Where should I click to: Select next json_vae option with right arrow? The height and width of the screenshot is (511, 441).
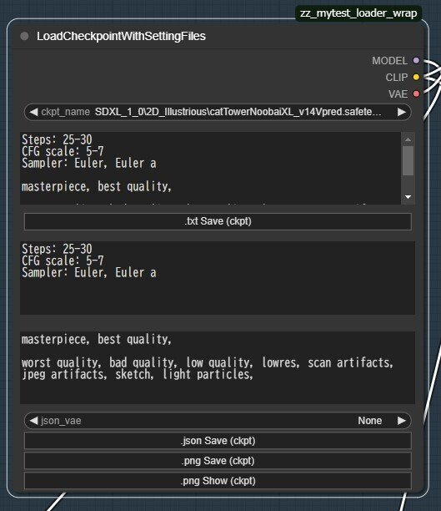point(402,421)
